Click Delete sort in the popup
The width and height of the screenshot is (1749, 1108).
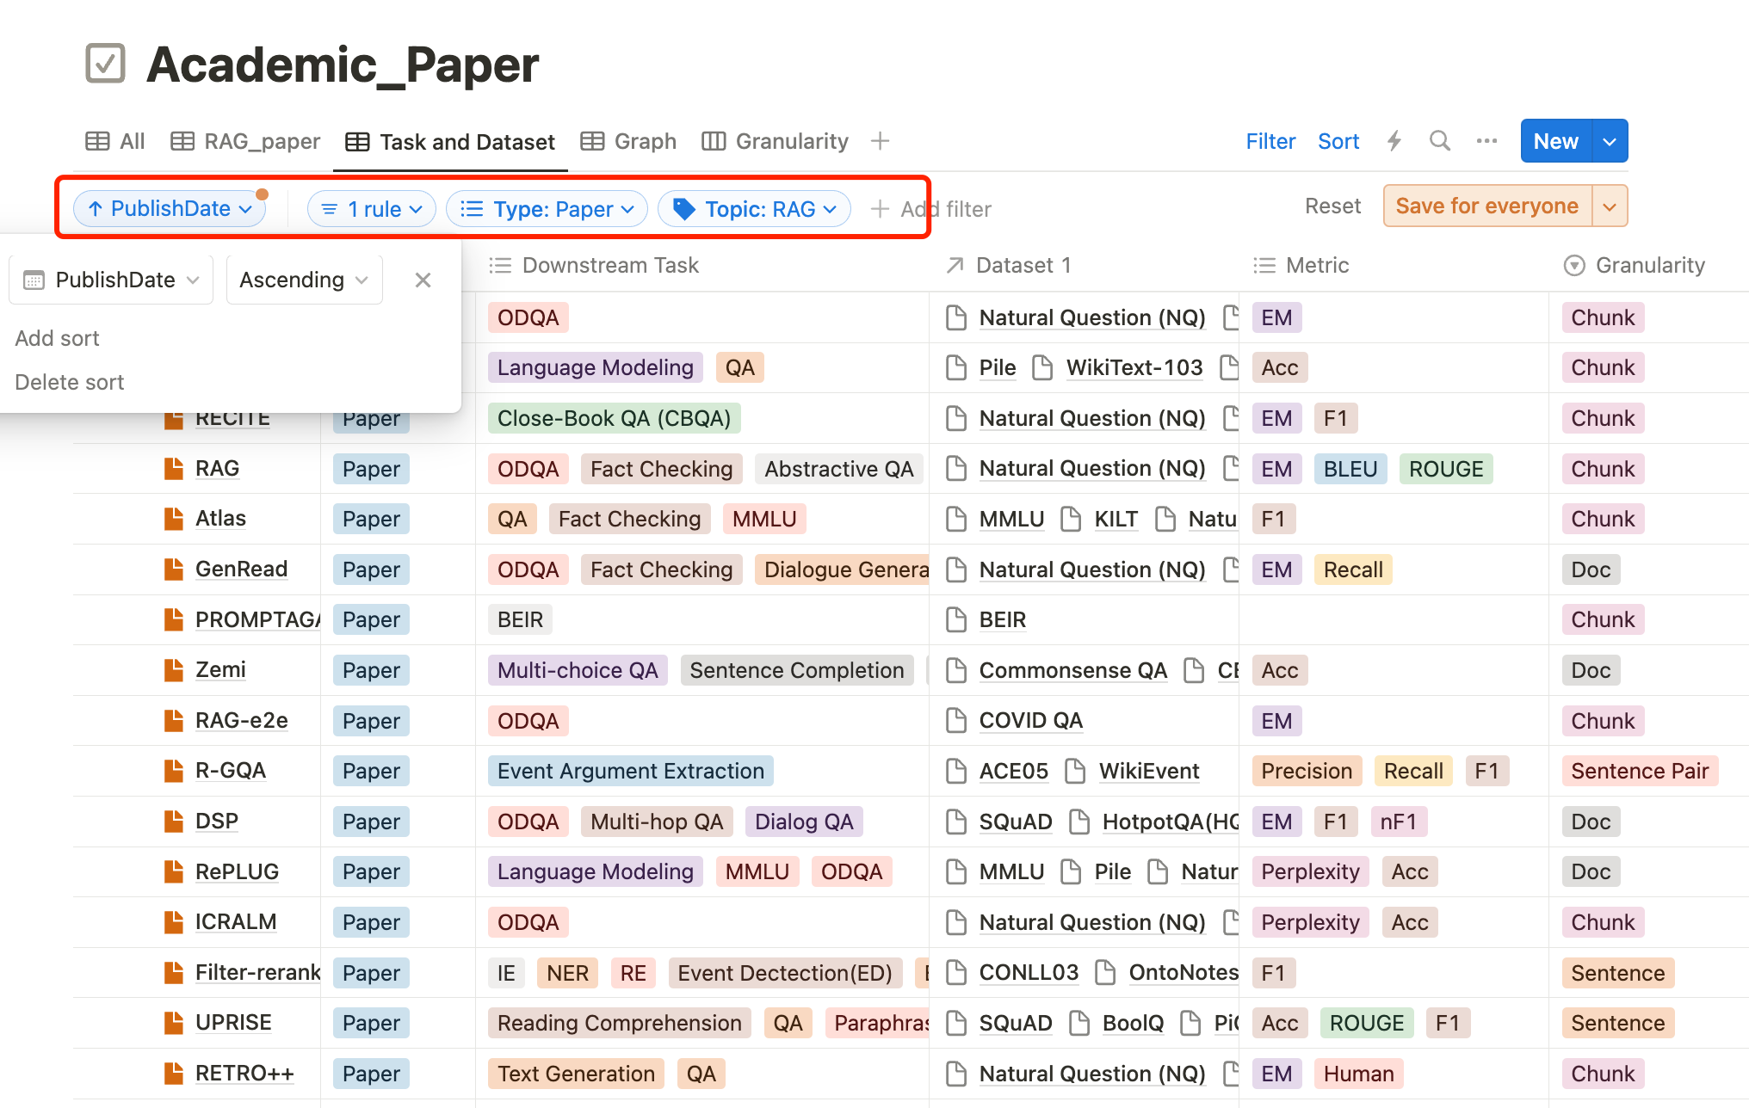coord(70,382)
